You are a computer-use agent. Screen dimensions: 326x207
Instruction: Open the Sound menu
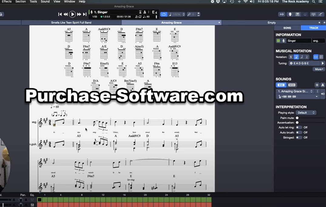tap(45, 2)
